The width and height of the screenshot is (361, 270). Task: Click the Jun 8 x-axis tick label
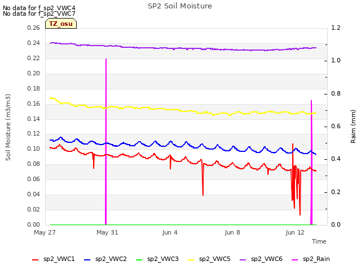pos(232,232)
